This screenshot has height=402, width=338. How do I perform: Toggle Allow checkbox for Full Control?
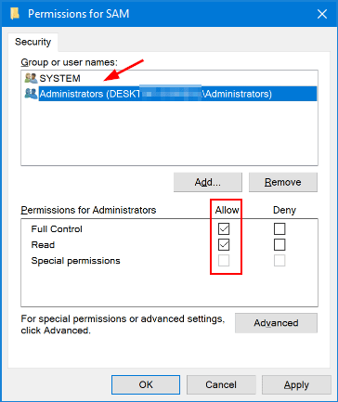pos(224,229)
